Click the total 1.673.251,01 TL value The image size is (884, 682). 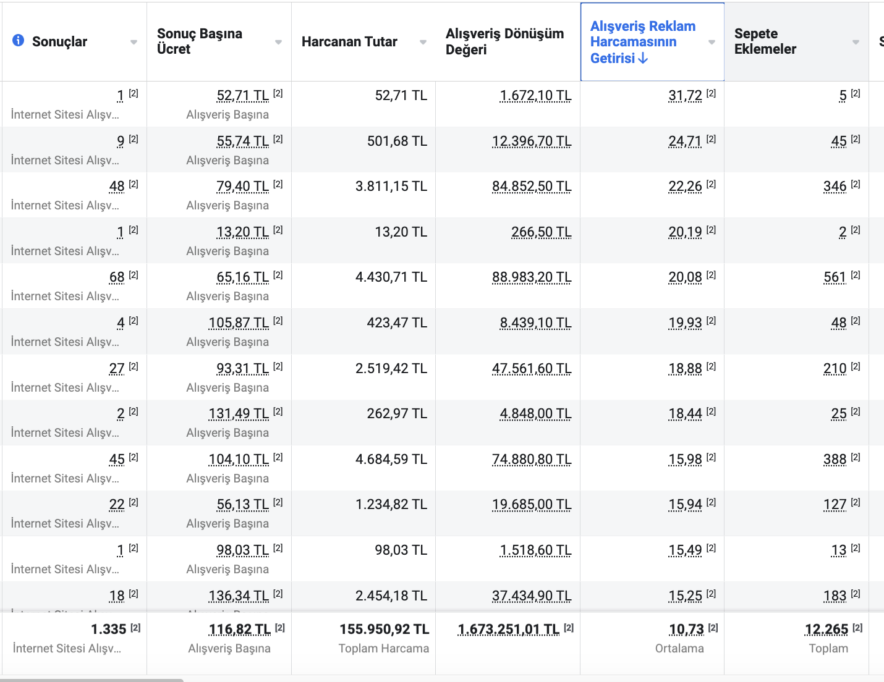tap(508, 629)
